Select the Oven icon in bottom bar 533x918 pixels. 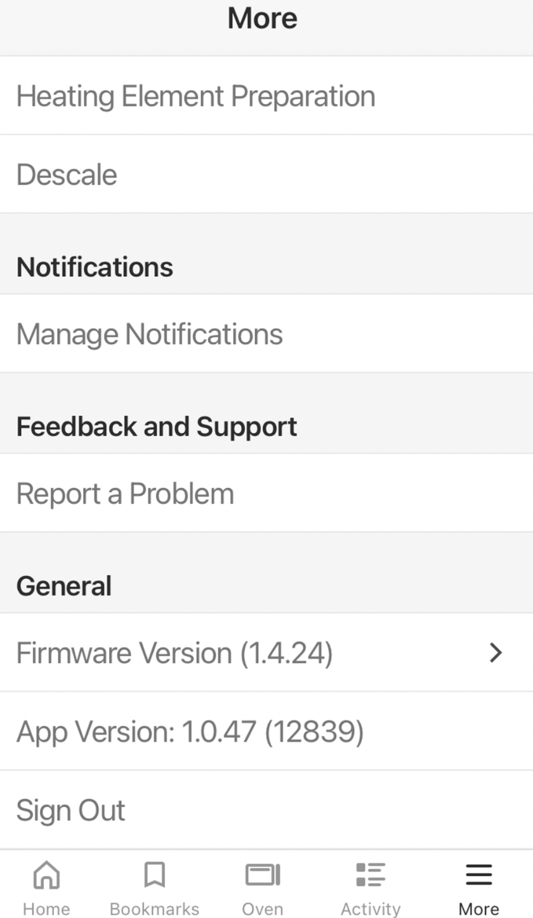[263, 875]
